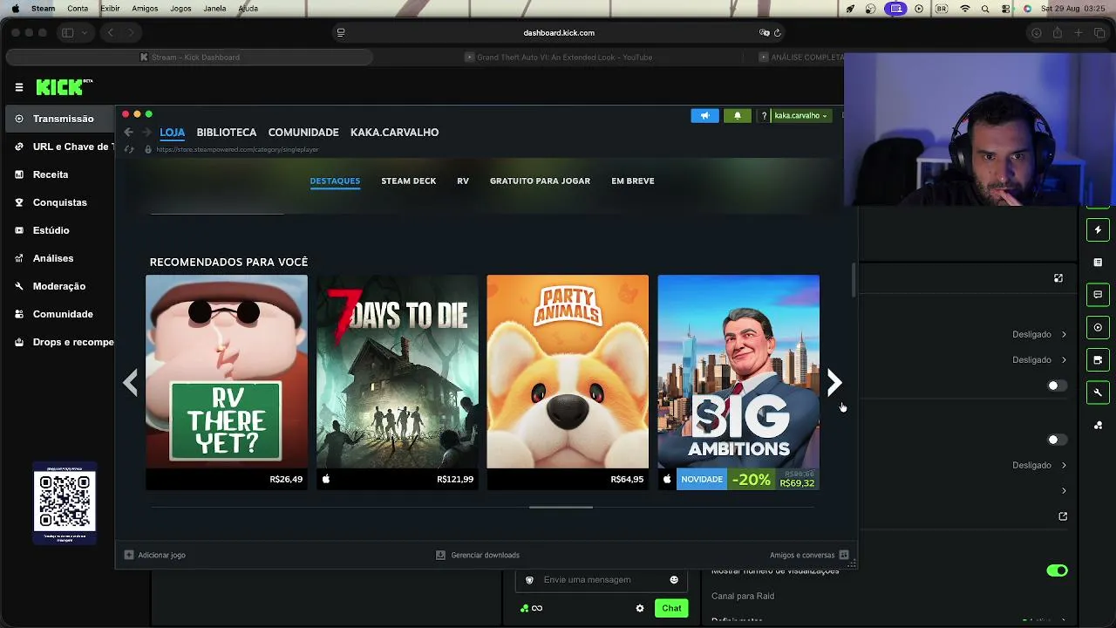Open the 7 Days to Die game card

click(x=398, y=382)
